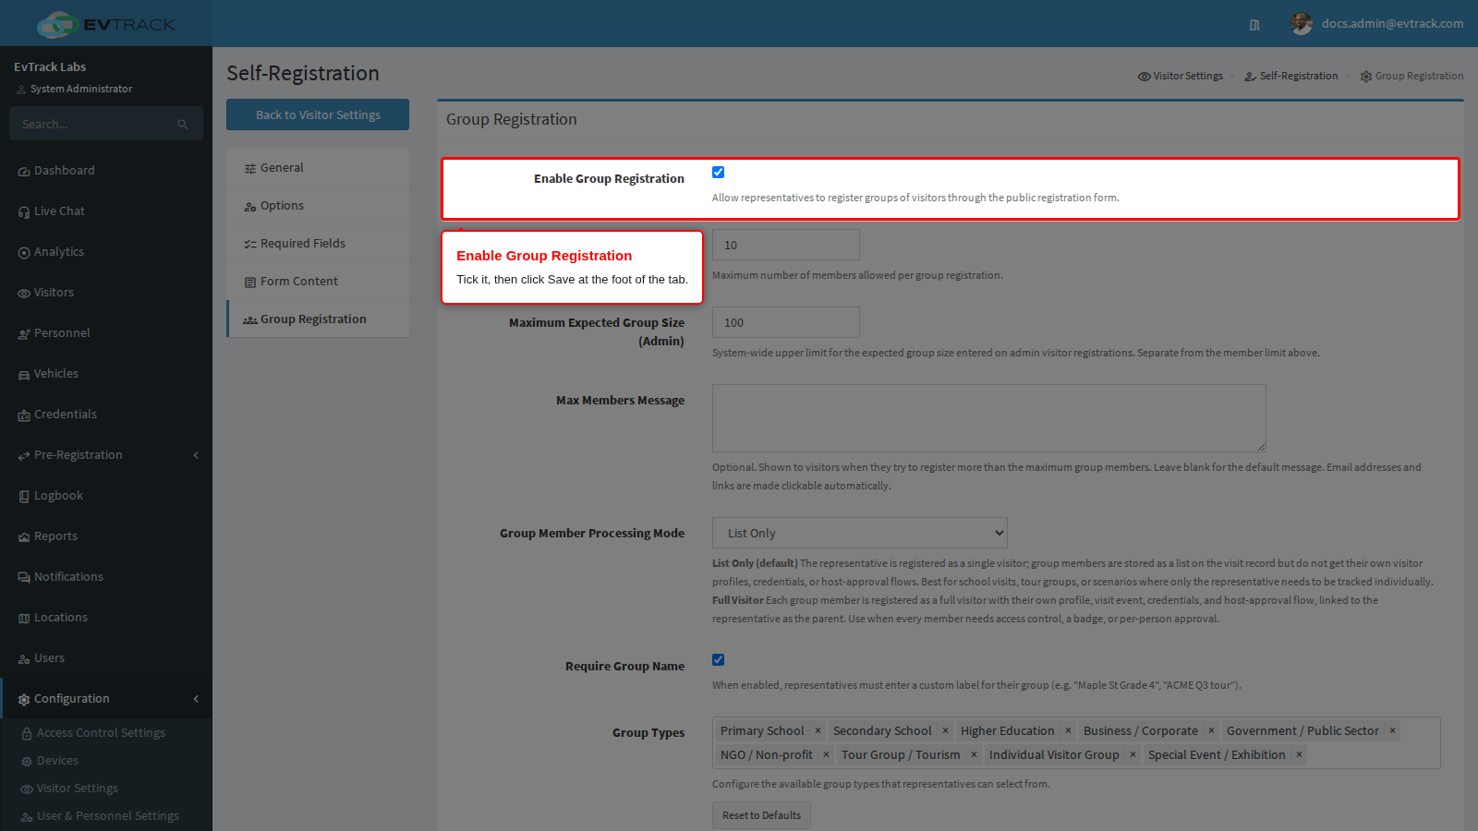
Task: Open Visitor Settings breadcrumb link
Action: [x=1181, y=76]
